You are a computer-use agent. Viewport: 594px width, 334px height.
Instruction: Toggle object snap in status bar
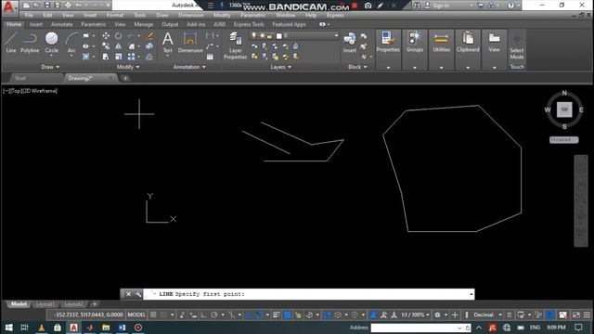pos(259,315)
